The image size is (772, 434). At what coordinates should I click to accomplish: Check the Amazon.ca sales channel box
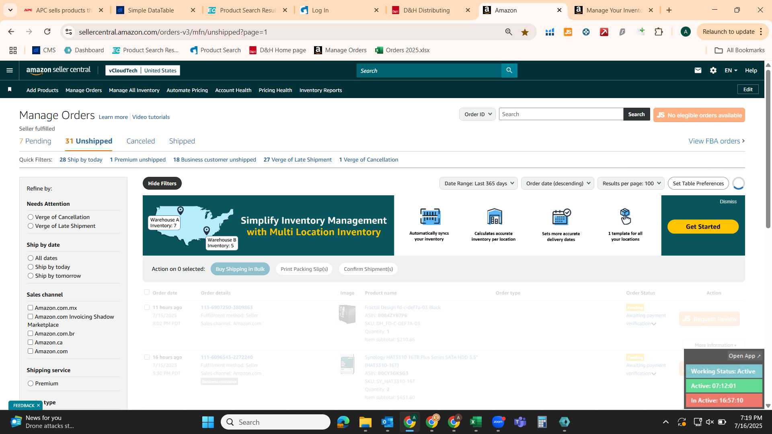coord(30,342)
